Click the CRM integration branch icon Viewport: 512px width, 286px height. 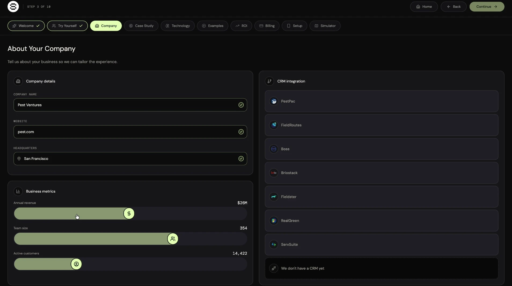[x=269, y=81]
